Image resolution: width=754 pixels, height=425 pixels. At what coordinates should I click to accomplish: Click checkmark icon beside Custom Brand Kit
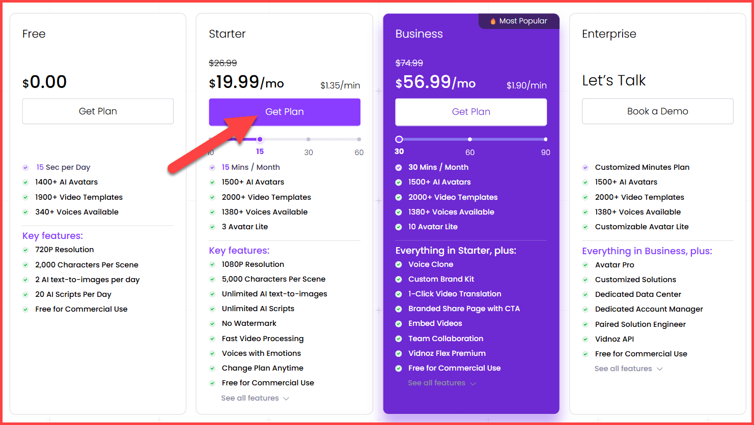coord(399,279)
